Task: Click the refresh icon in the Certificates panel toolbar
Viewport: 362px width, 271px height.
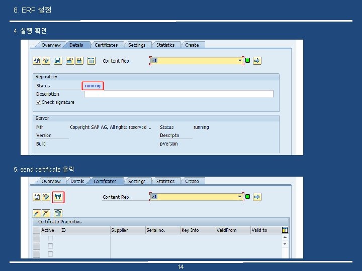Action: (37, 197)
